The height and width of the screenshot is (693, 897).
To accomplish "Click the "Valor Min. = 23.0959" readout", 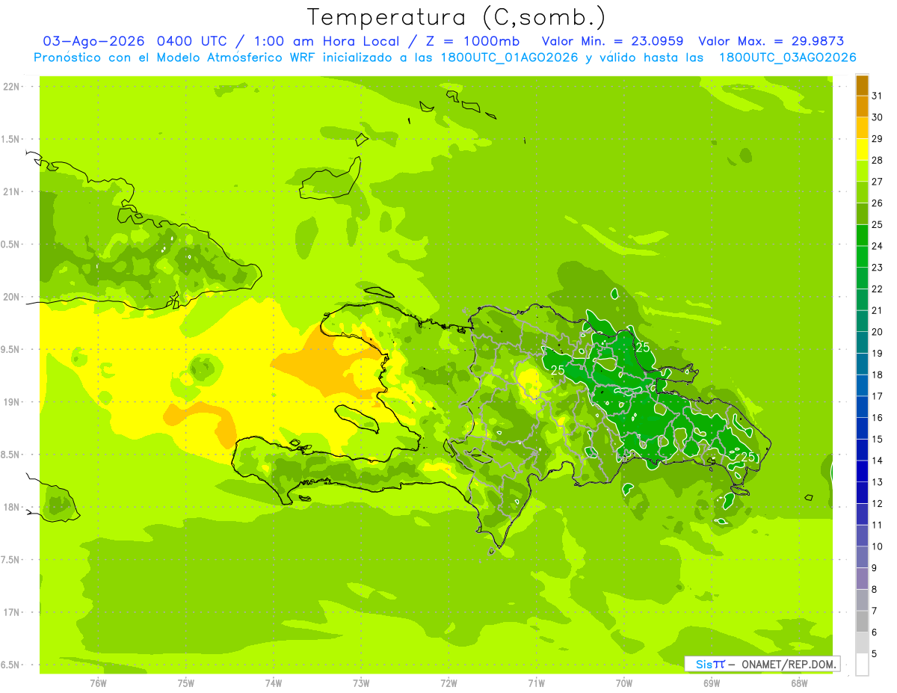I will click(x=612, y=41).
